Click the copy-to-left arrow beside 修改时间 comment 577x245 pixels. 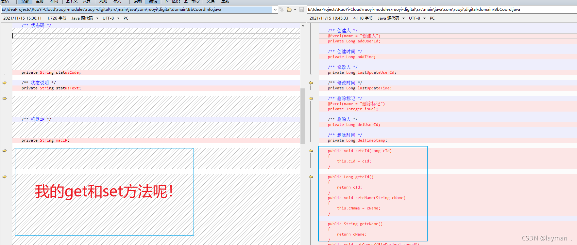tap(311, 83)
